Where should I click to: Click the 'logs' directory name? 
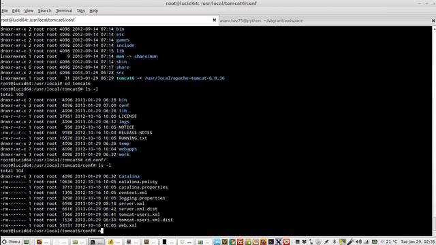124,122
